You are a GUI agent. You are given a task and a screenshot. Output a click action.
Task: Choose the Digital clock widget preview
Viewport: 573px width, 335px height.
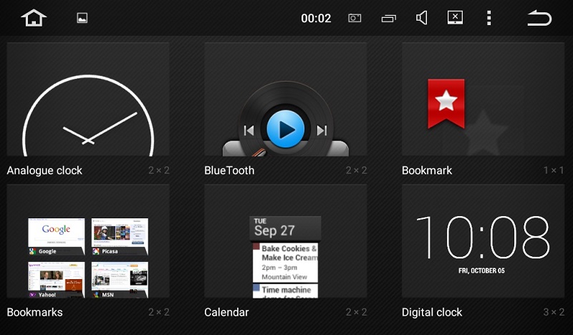click(483, 241)
